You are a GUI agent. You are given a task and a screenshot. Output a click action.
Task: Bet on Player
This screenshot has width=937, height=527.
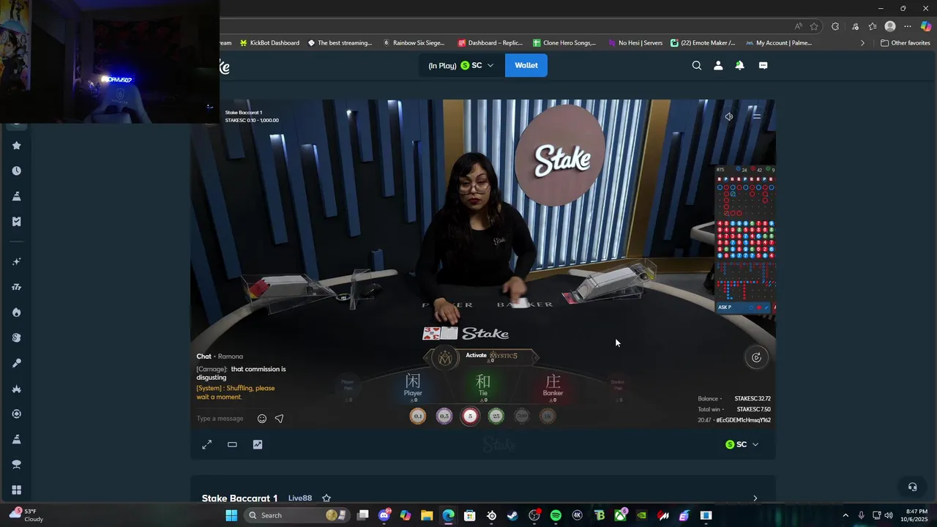coord(413,386)
